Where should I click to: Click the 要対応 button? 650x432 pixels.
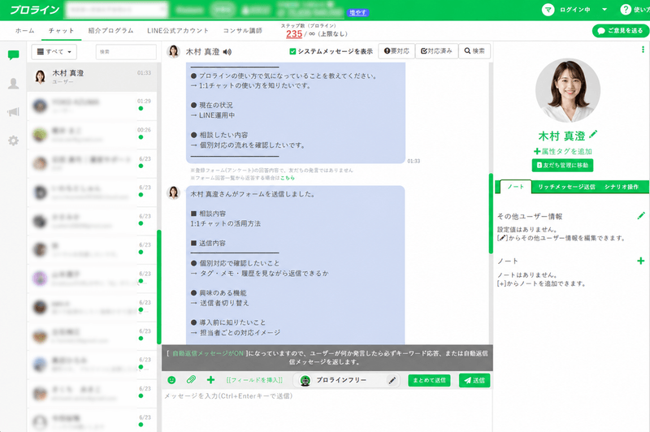coord(396,51)
